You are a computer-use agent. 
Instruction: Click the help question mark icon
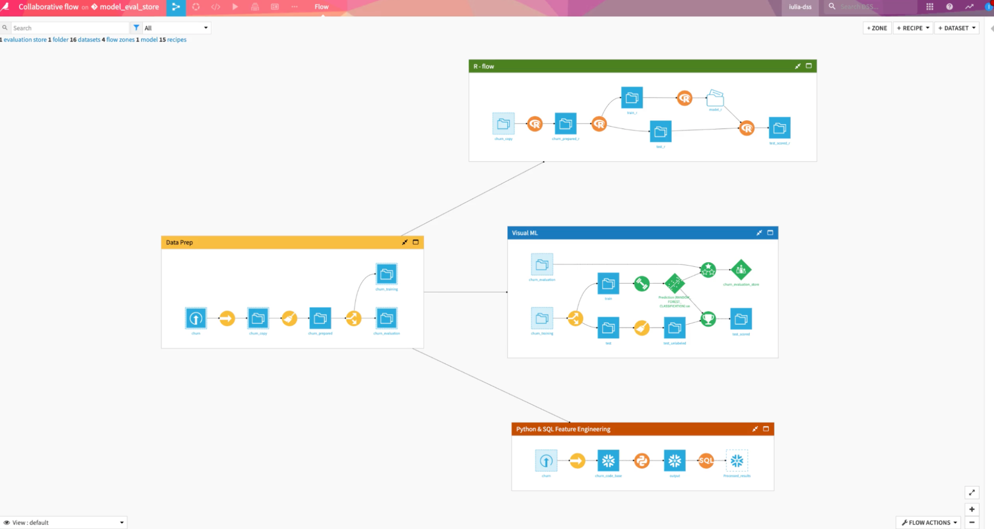949,6
